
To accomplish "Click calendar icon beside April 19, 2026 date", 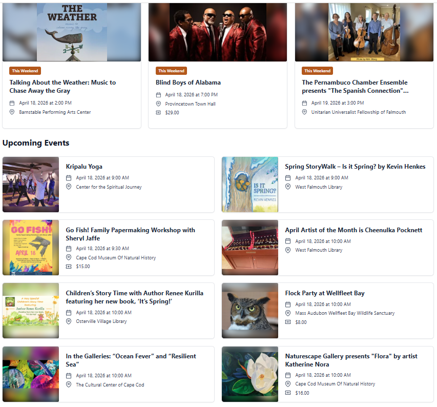I will (x=304, y=103).
